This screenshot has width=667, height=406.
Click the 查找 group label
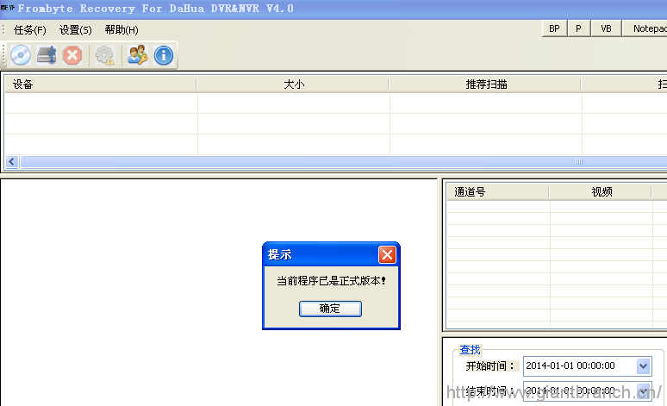tap(470, 350)
